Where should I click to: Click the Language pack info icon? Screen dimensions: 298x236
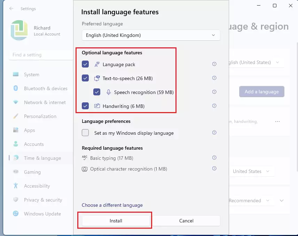coord(214,64)
